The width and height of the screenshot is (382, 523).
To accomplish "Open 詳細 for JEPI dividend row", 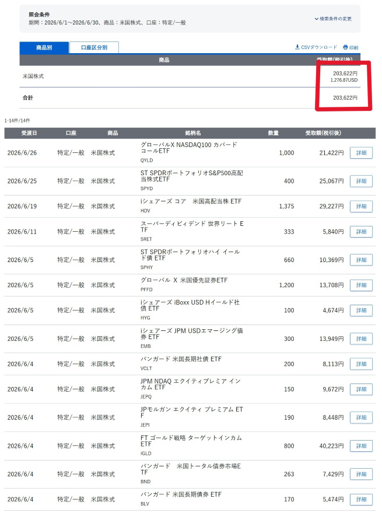I will (361, 417).
